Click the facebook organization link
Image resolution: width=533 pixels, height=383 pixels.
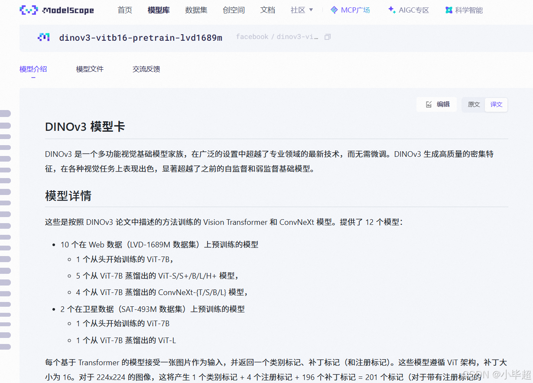(252, 37)
